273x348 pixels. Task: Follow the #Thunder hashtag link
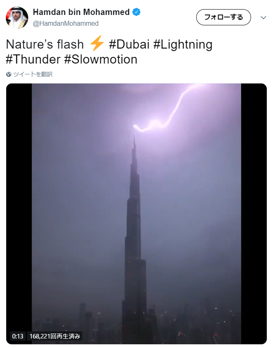(x=33, y=59)
